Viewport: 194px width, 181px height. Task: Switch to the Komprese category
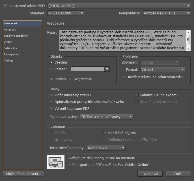[x=23, y=30]
